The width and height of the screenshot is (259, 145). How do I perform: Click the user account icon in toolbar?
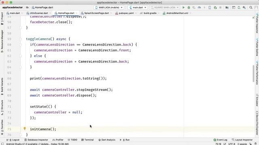(256, 7)
